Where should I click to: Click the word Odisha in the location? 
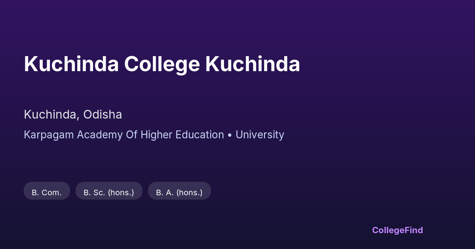point(103,115)
